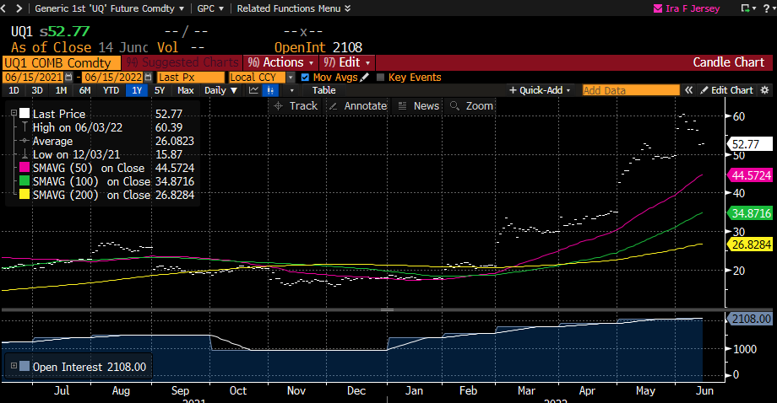Select 6M time range
The image size is (777, 403).
click(x=84, y=90)
